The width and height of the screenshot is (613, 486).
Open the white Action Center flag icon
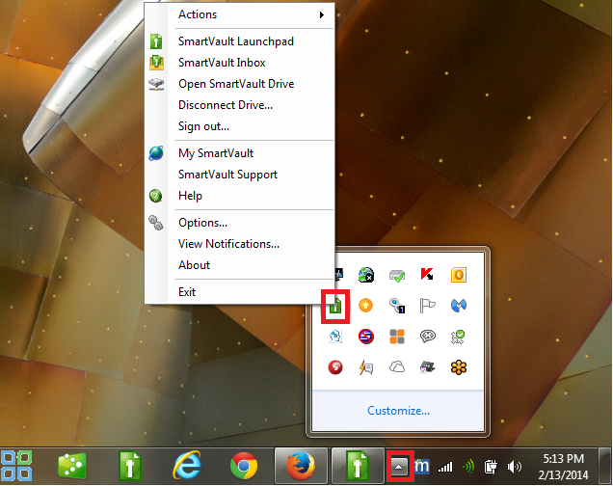(x=427, y=306)
